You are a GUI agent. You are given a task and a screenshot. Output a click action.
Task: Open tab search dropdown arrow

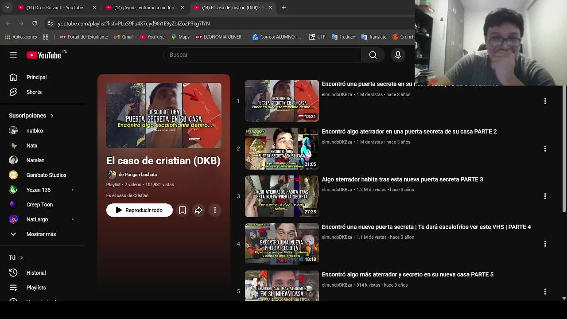pyautogui.click(x=7, y=8)
